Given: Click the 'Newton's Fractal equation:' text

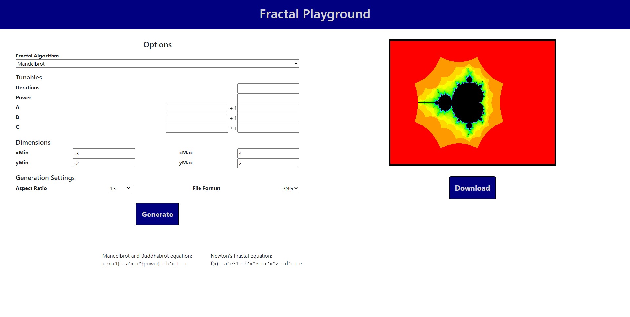Looking at the screenshot, I should 241,256.
